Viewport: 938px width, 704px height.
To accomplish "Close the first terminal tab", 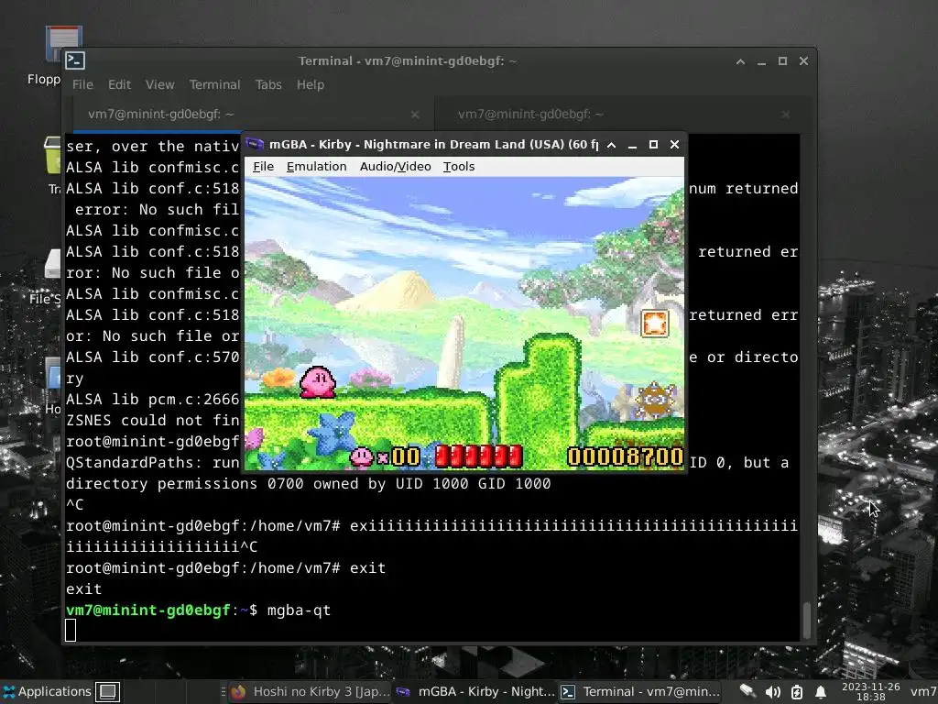I will pos(415,115).
